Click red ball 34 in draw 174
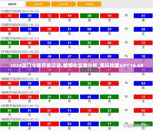Image resolution: width=153 pixels, height=131 pixels. [10, 16]
